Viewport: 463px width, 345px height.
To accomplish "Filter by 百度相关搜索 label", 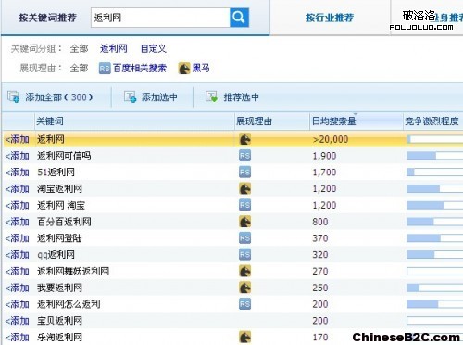I will point(140,68).
